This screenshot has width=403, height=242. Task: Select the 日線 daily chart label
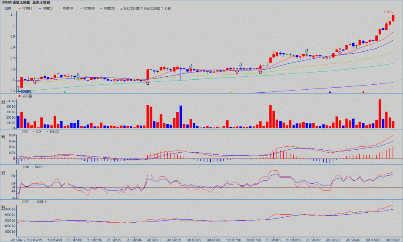8,8
